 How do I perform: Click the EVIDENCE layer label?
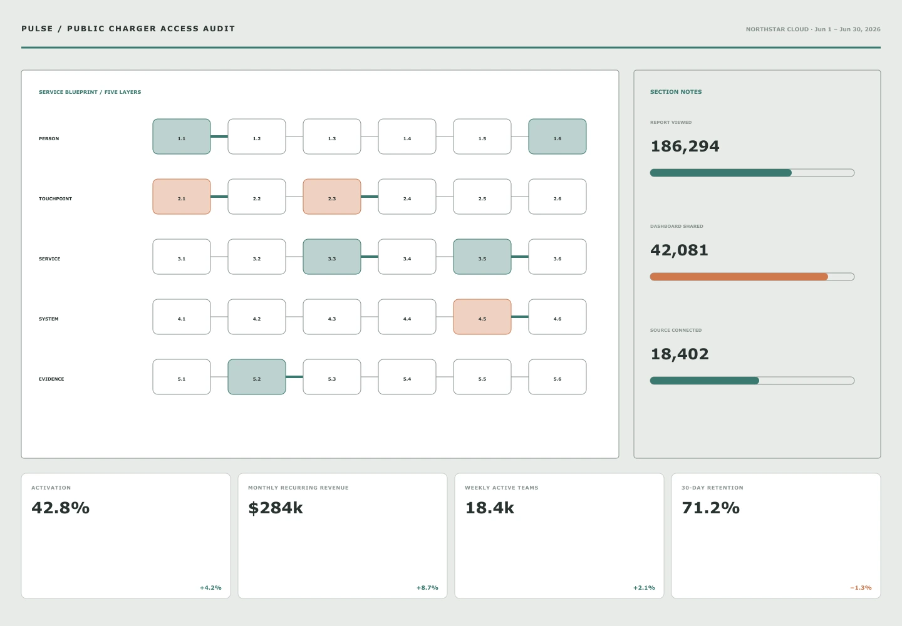(x=51, y=379)
